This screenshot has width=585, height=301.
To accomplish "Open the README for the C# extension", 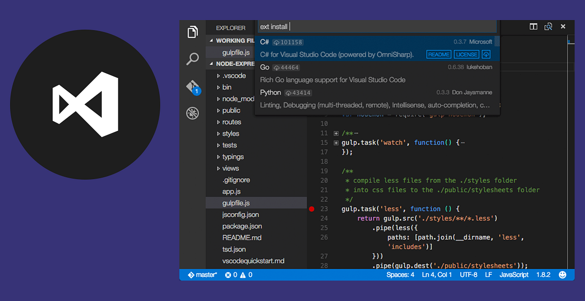I will click(x=438, y=54).
